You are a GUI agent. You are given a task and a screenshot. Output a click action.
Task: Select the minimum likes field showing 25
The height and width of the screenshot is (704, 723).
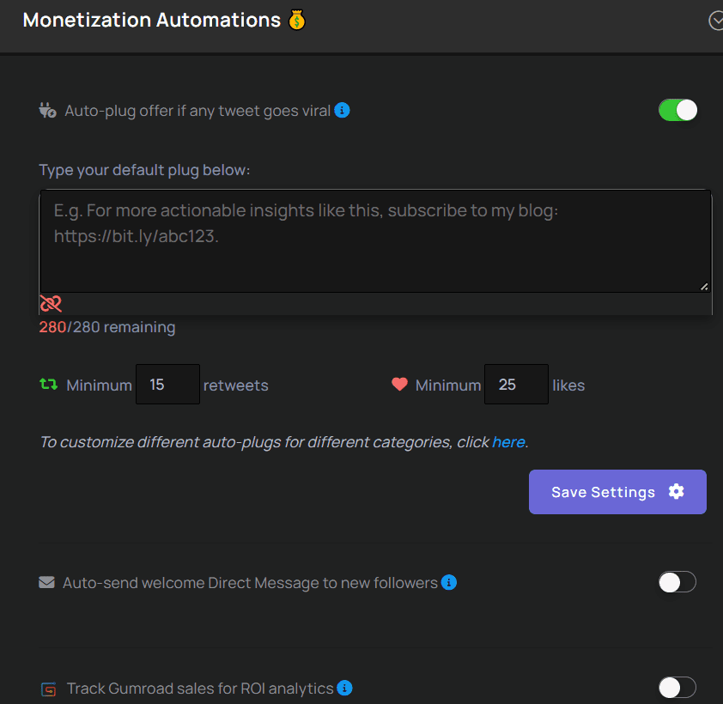point(516,384)
